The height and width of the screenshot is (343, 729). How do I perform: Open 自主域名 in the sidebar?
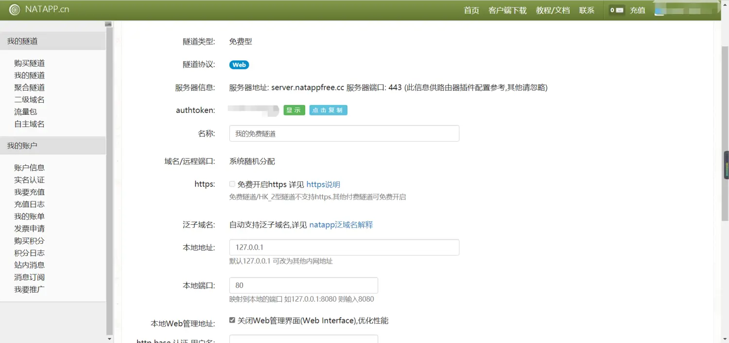tap(30, 124)
